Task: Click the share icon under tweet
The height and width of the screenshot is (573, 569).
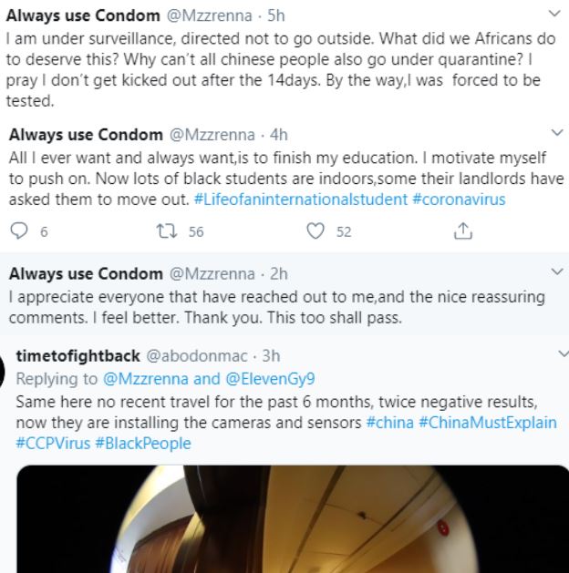Action: pyautogui.click(x=464, y=231)
